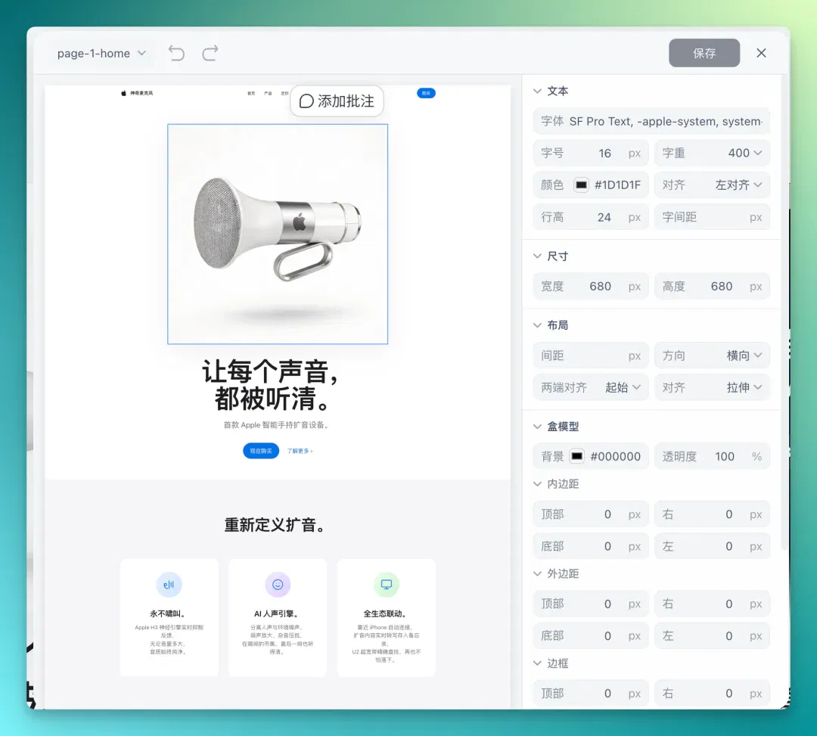Select the megaphone product image in canvas
817x736 pixels.
point(278,234)
